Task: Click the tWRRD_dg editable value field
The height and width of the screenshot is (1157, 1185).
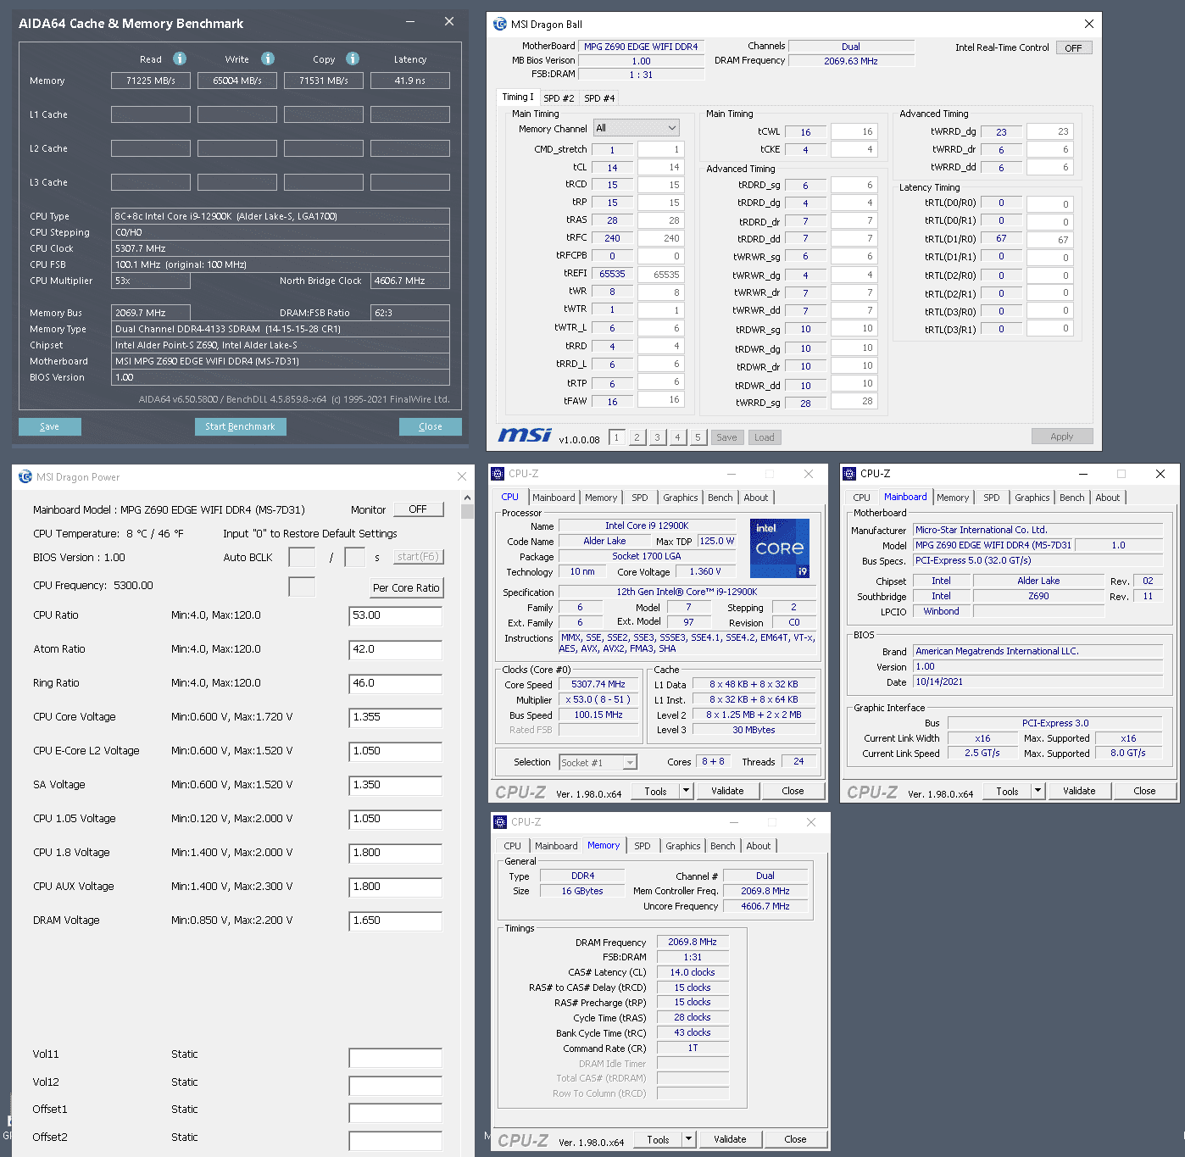Action: (x=1050, y=131)
